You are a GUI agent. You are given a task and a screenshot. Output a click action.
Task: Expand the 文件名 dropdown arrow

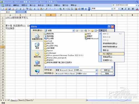coord(96,70)
